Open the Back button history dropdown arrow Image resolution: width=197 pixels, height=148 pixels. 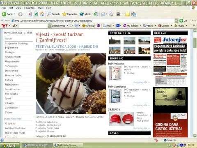pos(15,14)
